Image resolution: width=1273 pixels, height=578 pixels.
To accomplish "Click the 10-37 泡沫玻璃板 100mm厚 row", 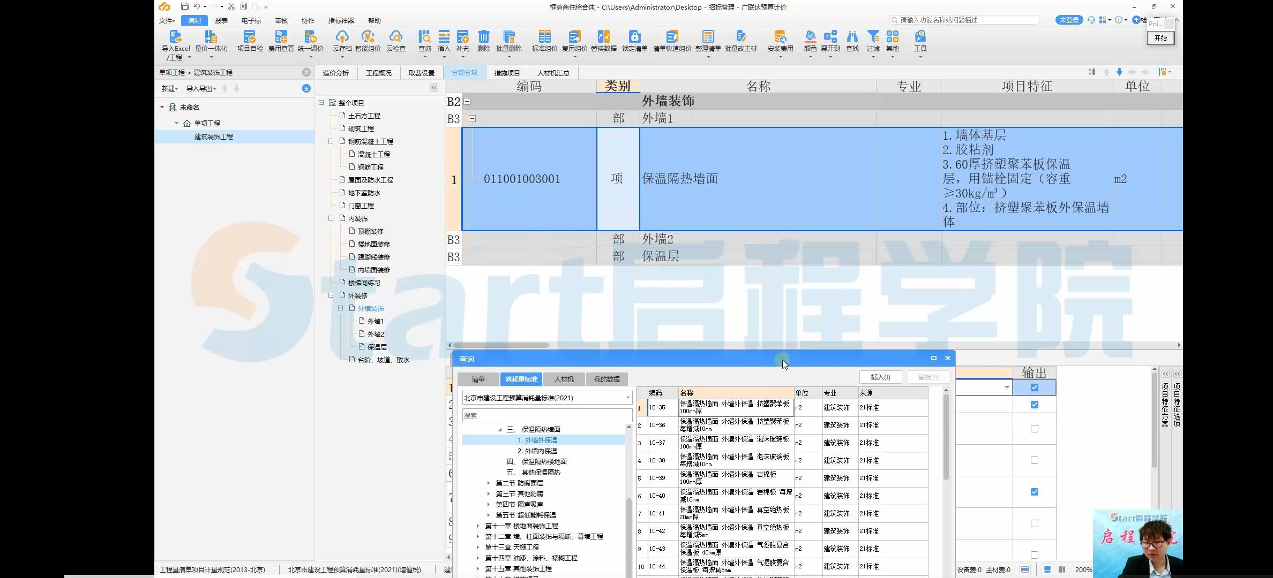I will click(782, 443).
